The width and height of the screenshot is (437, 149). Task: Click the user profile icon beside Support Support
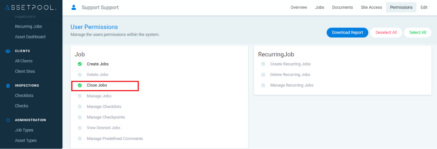click(74, 7)
